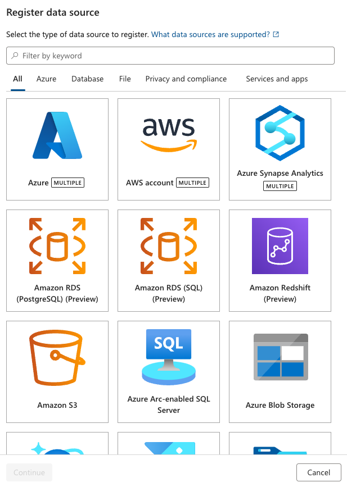Screen dimensions: 347x487
Task: Select the Amazon RDS (SQL) icon
Action: click(169, 246)
